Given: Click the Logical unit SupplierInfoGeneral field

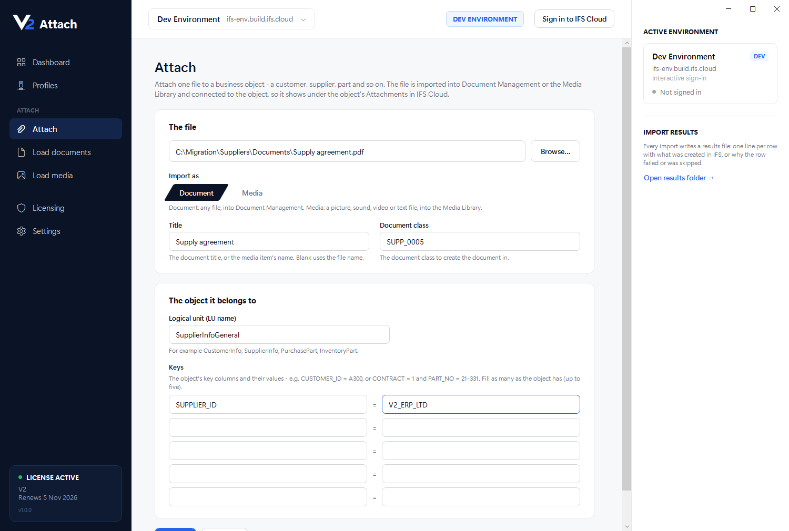Looking at the screenshot, I should tap(279, 335).
